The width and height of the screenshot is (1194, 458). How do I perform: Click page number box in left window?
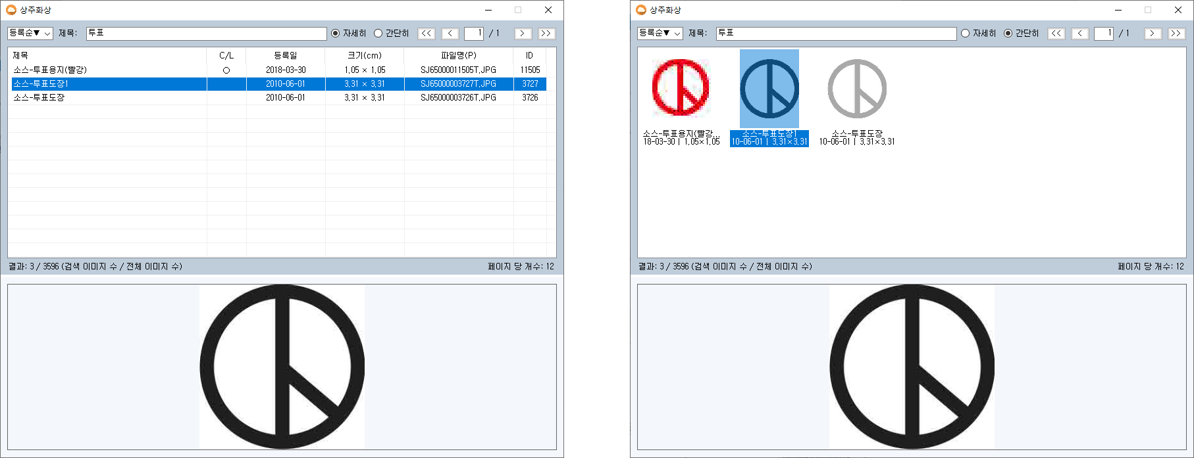(x=474, y=34)
